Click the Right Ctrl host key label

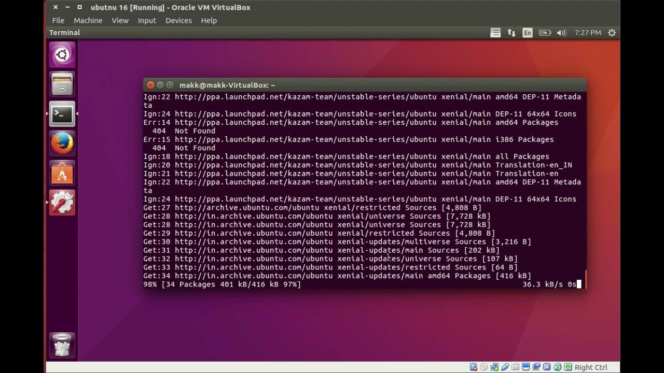pos(591,367)
